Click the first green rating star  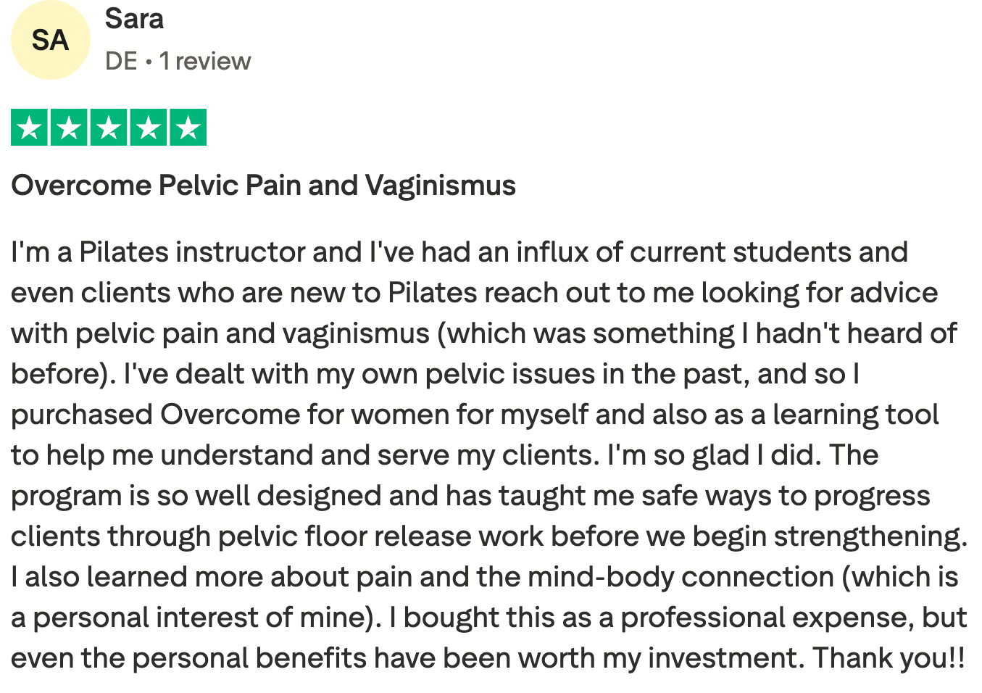click(30, 128)
